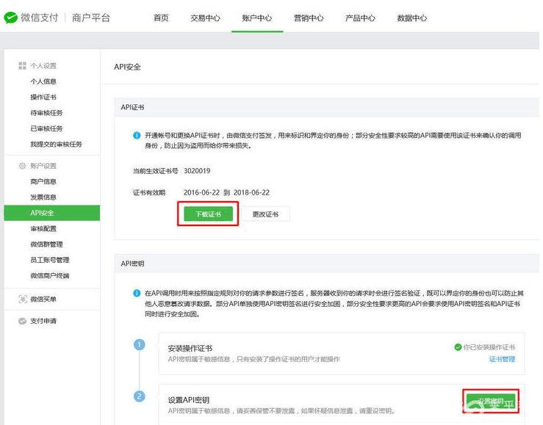Select 商户信息 under 账户设置
This screenshot has height=425, width=543.
coord(43,181)
